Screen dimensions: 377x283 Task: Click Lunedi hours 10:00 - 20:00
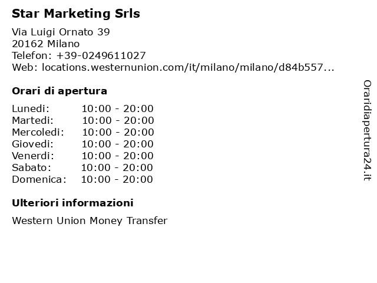coord(118,108)
